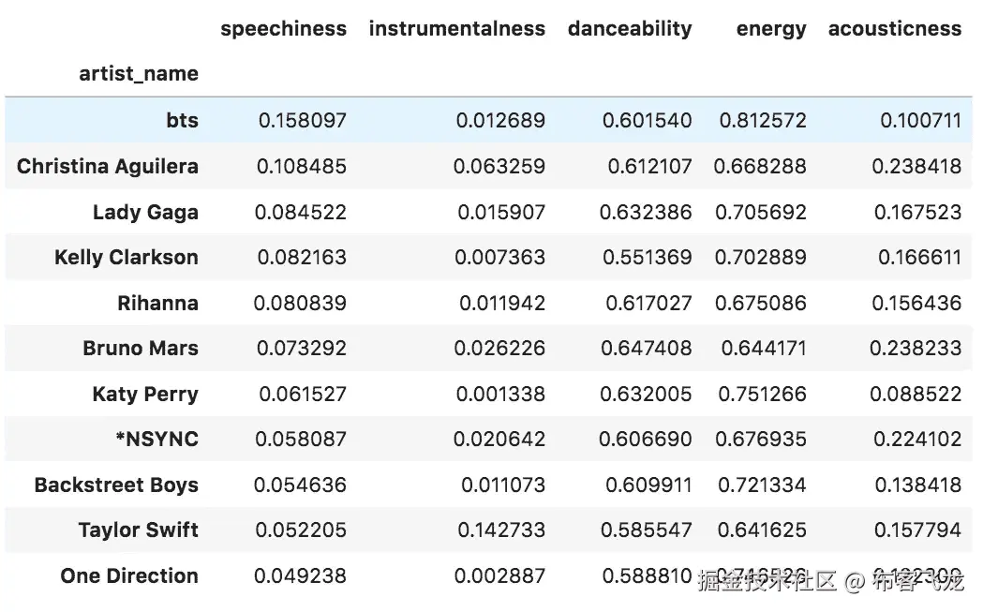Image resolution: width=983 pixels, height=612 pixels.
Task: Click the Taylor Swift row label
Action: click(x=139, y=530)
